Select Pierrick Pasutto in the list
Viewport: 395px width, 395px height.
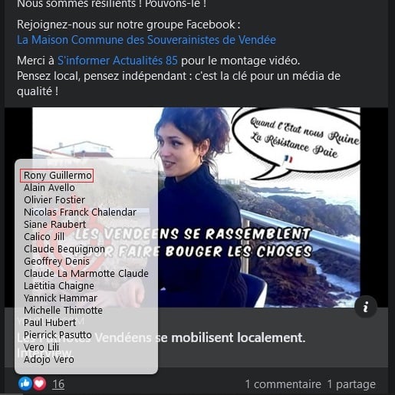click(x=58, y=335)
